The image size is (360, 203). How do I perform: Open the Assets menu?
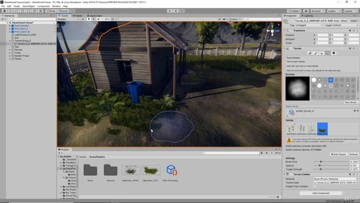tap(17, 6)
